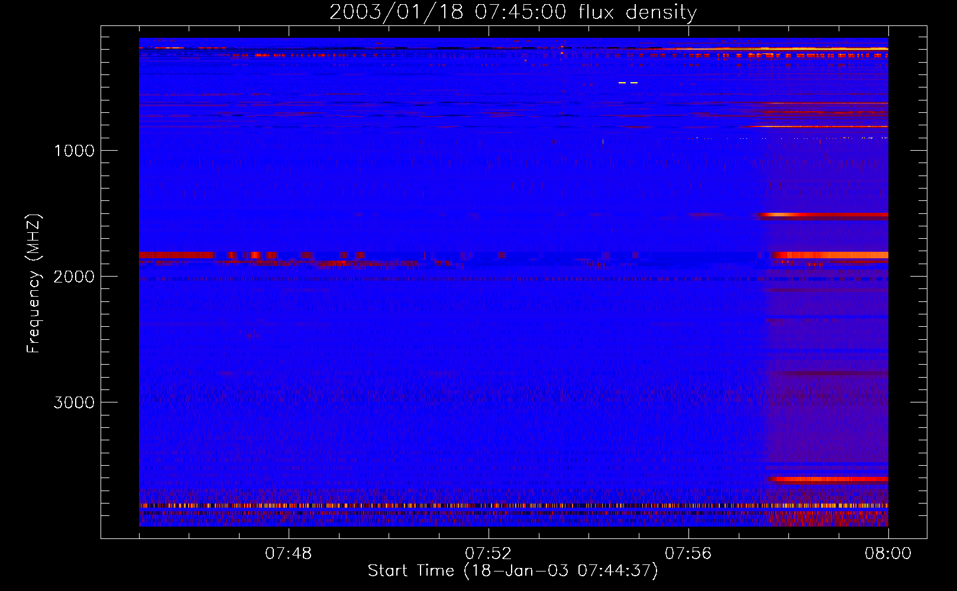Click the '07:48' time tick label
The height and width of the screenshot is (591, 957).
click(289, 554)
